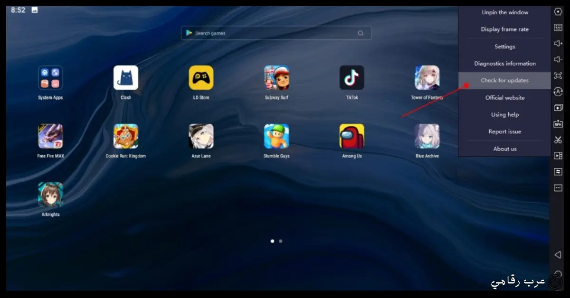Click the volume down icon

[558, 59]
